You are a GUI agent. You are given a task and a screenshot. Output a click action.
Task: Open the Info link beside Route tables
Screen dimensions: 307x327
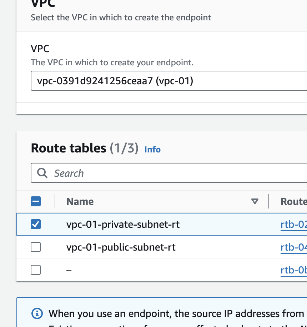[x=152, y=150]
